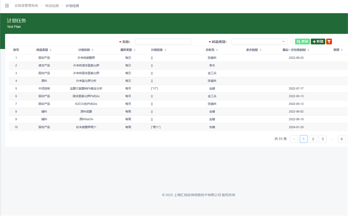Viewport: 348px width, 216px height.
Task: Click the orange filter icon button
Action: coord(329,41)
